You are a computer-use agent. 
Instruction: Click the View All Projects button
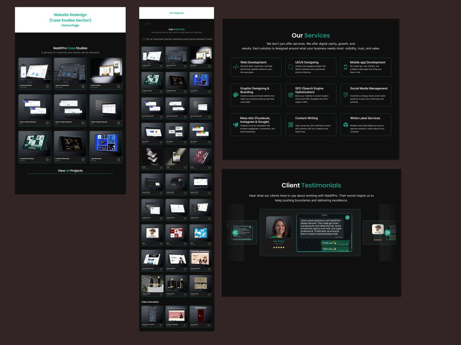pyautogui.click(x=70, y=171)
